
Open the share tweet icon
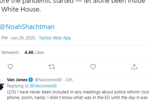click(x=134, y=66)
